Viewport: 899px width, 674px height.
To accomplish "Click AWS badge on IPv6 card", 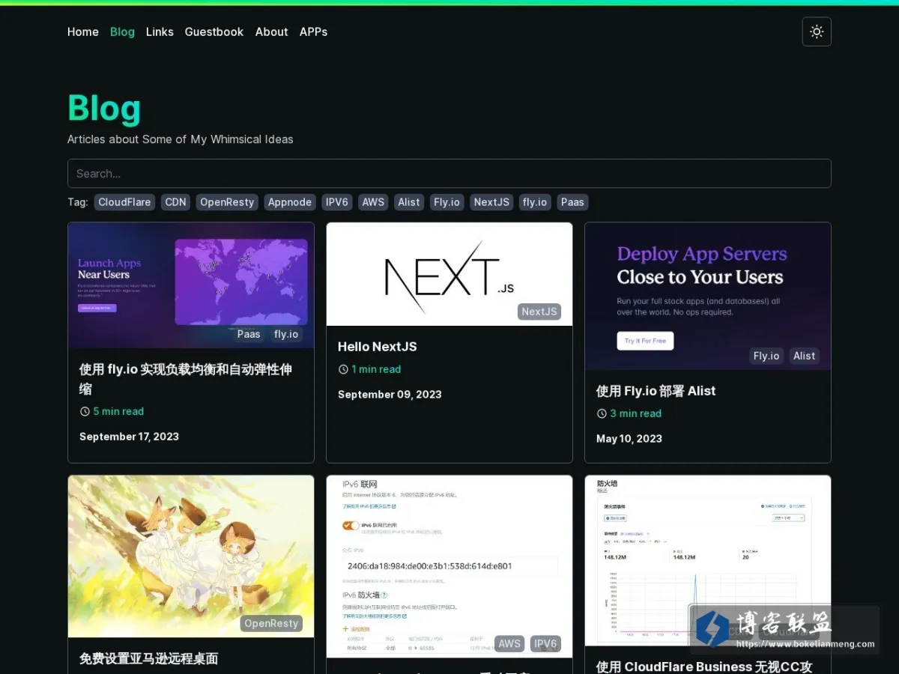I will [x=509, y=643].
